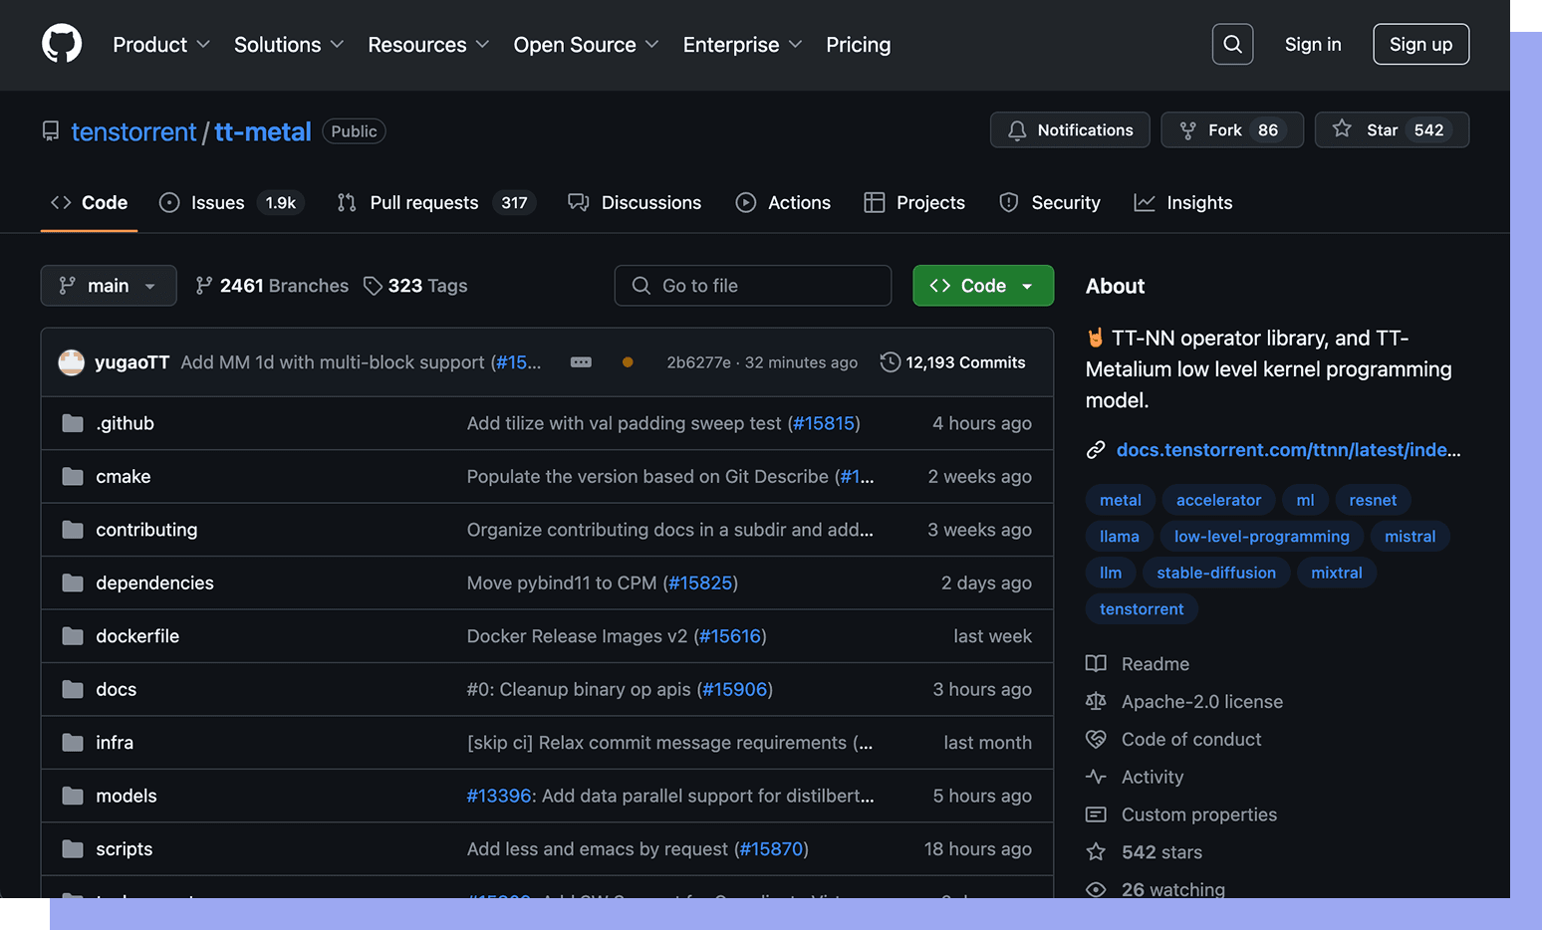1542x930 pixels.
Task: Click the Go to file search field
Action: tap(753, 286)
